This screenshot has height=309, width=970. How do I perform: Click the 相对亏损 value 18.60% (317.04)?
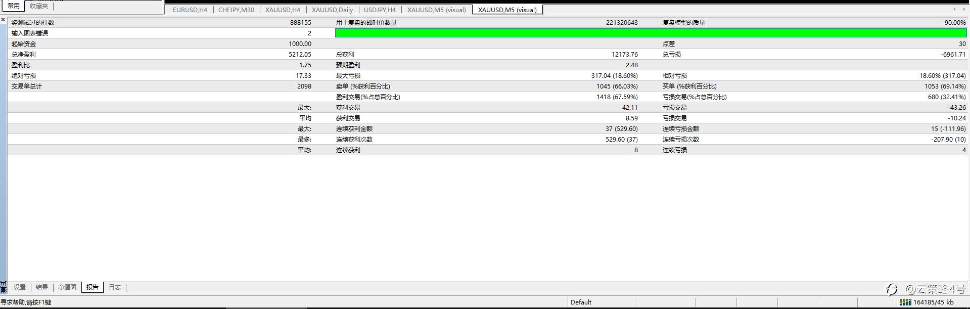coord(942,76)
